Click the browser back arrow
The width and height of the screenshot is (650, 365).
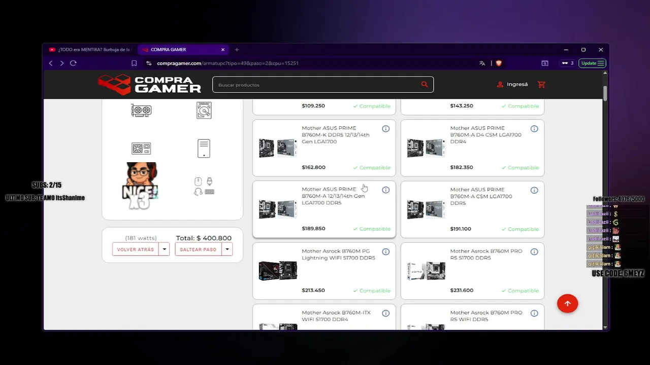tap(51, 63)
